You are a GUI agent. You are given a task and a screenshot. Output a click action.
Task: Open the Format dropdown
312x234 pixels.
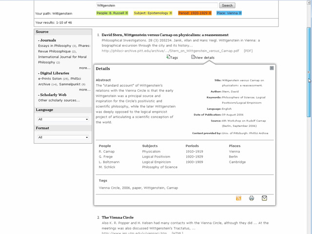(63, 137)
